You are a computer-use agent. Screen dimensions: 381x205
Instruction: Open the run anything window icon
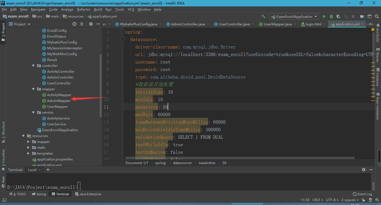[370, 16]
